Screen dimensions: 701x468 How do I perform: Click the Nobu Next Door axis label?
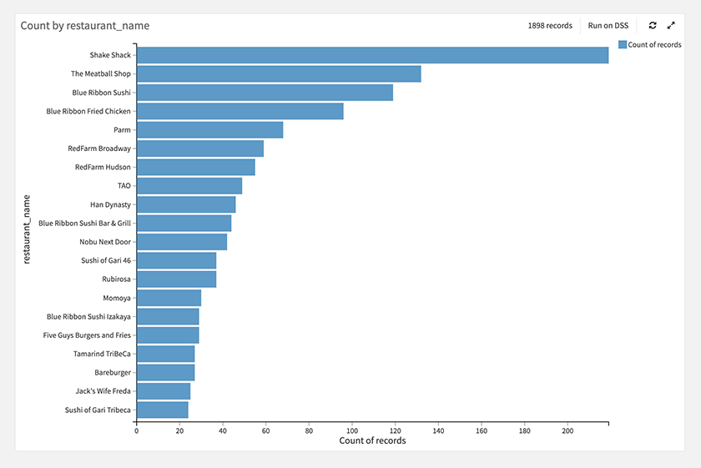105,242
